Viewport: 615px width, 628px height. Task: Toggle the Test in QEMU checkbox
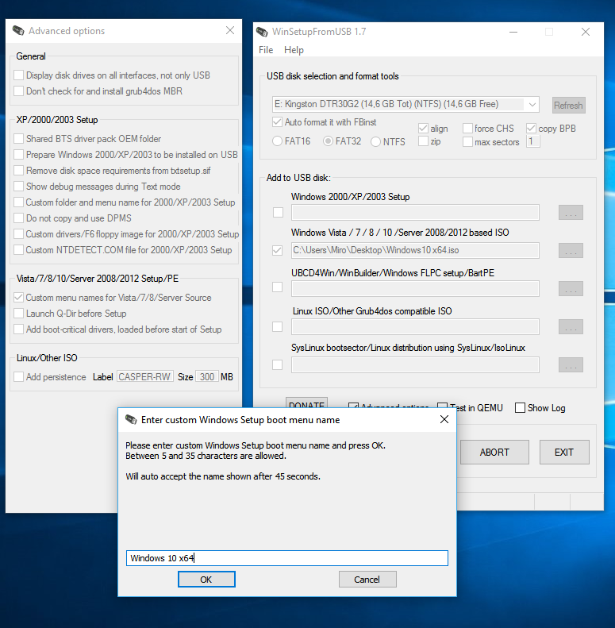[x=443, y=406]
